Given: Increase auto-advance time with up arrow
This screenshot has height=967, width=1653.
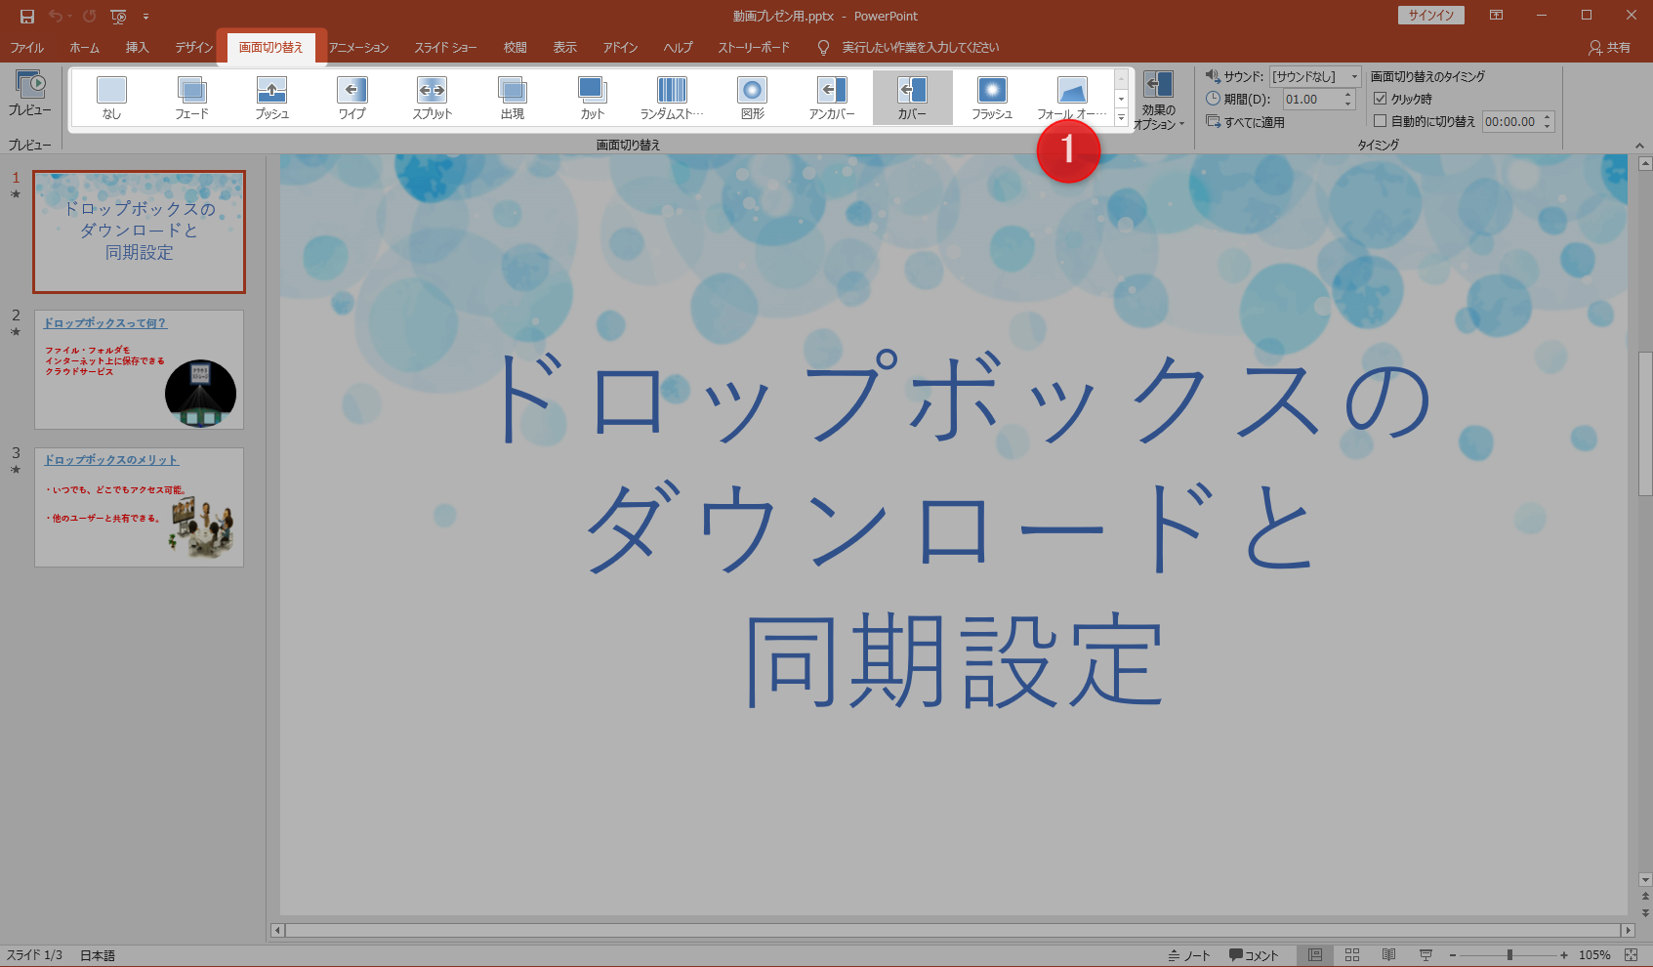Looking at the screenshot, I should (1548, 117).
